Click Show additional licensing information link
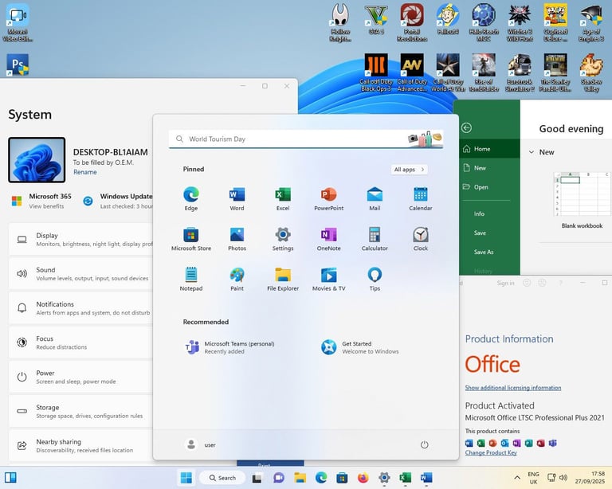 point(513,388)
